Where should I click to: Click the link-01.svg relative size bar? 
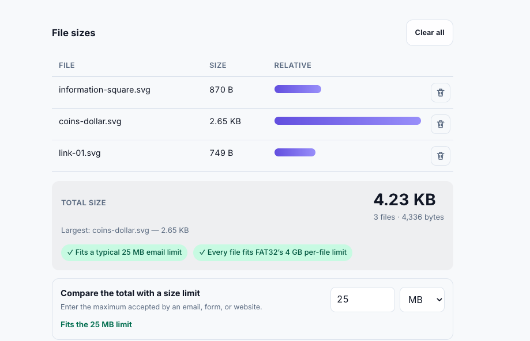pyautogui.click(x=295, y=152)
